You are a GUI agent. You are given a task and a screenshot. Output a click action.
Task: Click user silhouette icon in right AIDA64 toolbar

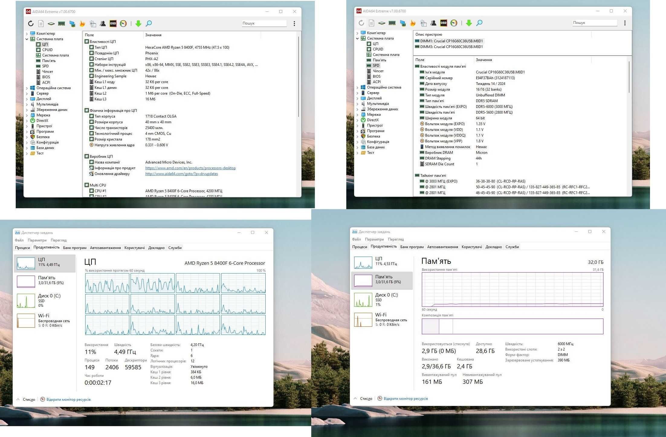(433, 23)
